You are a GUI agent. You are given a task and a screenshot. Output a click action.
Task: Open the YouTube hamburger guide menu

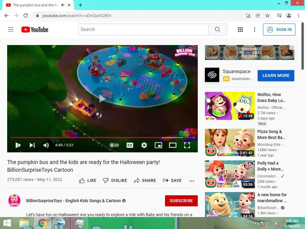[11, 30]
